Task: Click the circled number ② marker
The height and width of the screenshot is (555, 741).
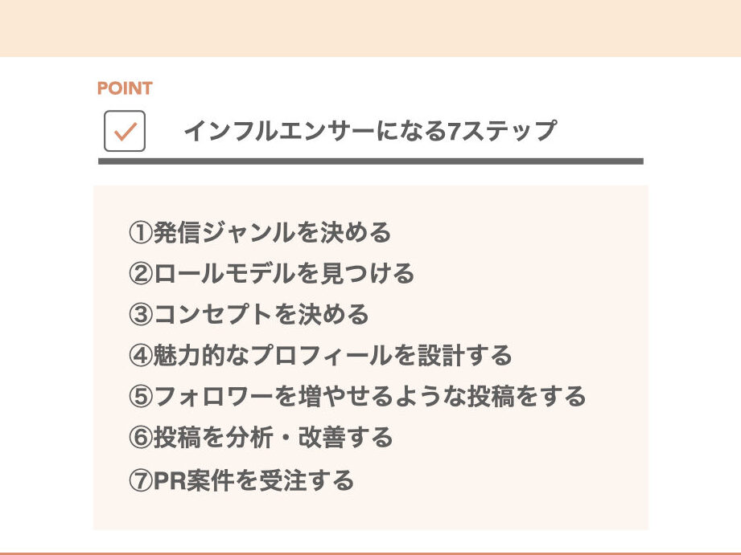Action: coord(140,274)
